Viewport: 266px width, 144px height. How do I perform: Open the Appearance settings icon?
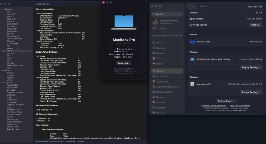pos(154,81)
